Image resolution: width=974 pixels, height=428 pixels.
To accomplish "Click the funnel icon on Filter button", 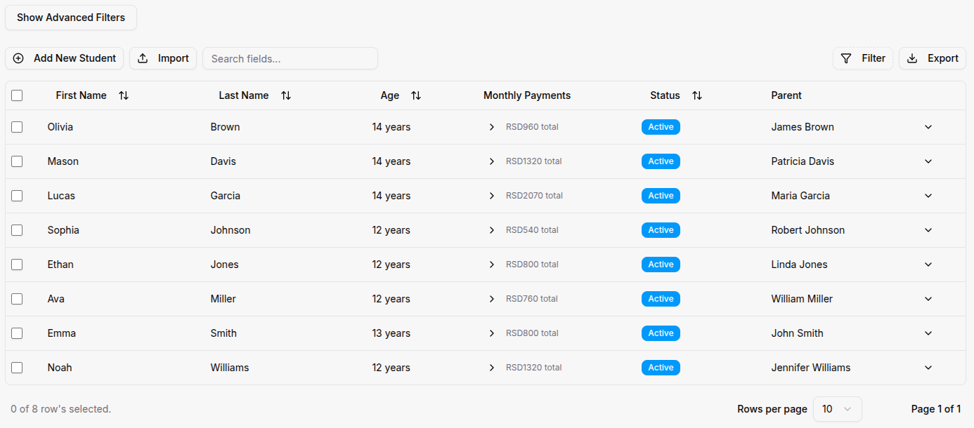I will (846, 58).
